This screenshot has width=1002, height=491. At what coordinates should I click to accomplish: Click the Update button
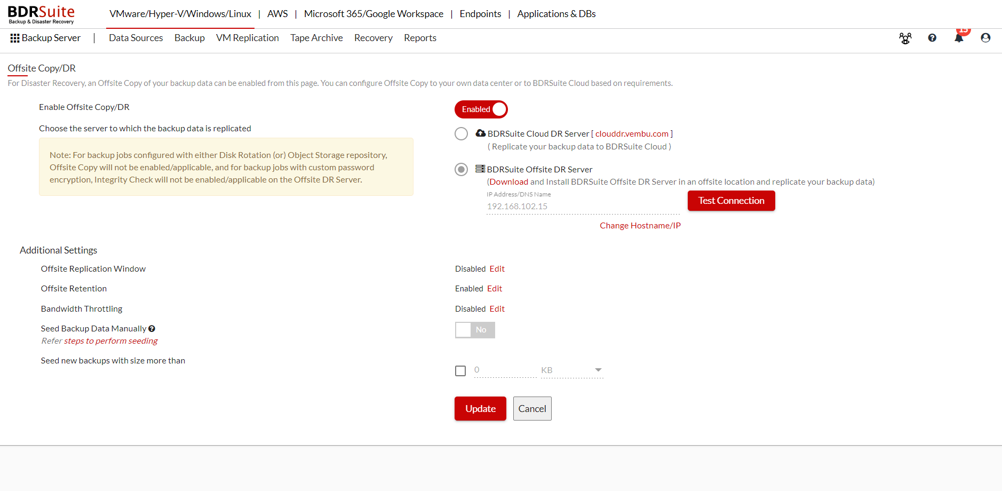click(480, 409)
